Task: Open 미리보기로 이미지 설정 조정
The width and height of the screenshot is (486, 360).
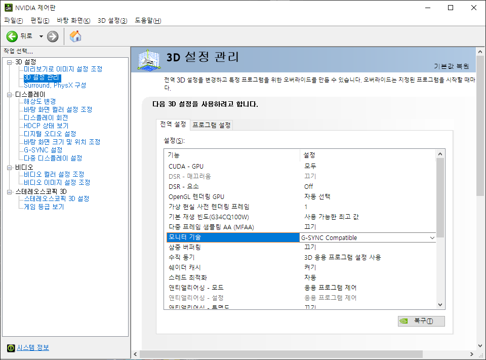Action: click(63, 69)
